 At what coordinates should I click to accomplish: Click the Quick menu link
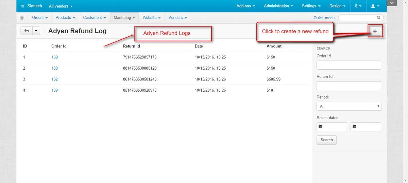click(x=324, y=18)
